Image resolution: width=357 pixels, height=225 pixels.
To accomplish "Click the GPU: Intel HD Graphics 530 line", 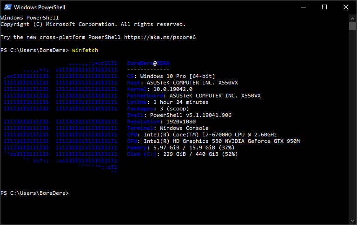I will 213,141.
